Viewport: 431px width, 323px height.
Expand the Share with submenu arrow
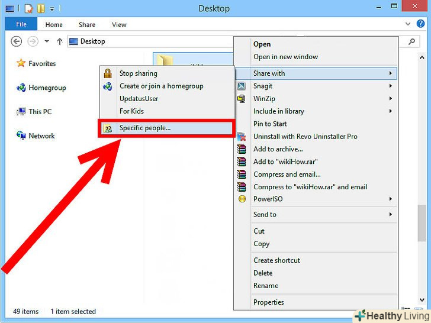click(x=390, y=73)
